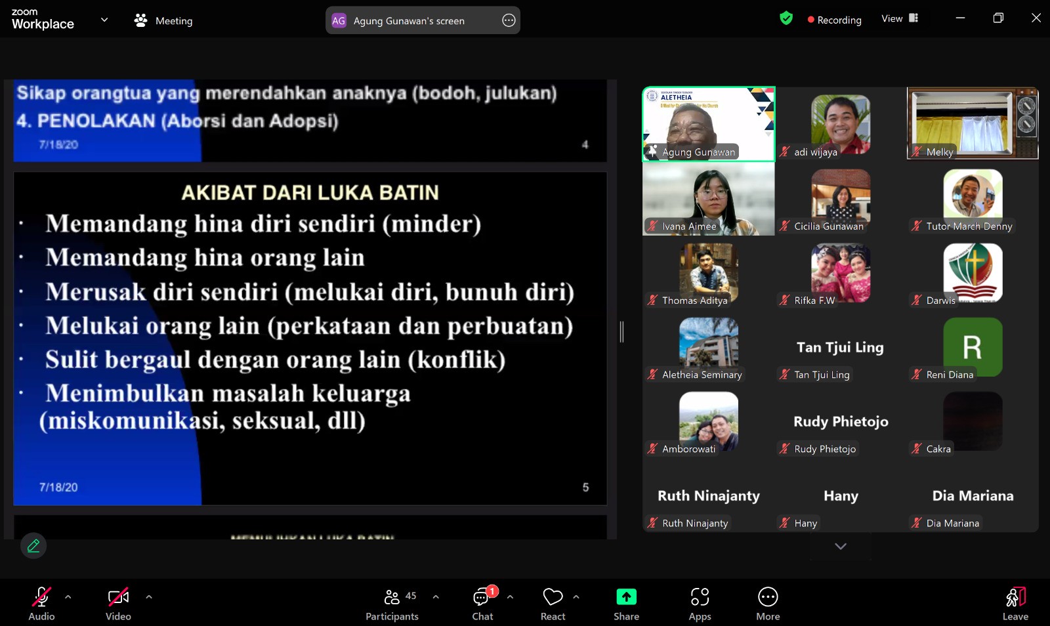The height and width of the screenshot is (626, 1050).
Task: Switch to the Meeting tab
Action: tap(163, 20)
